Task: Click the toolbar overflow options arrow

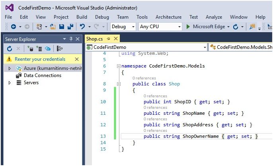Action: point(259,29)
